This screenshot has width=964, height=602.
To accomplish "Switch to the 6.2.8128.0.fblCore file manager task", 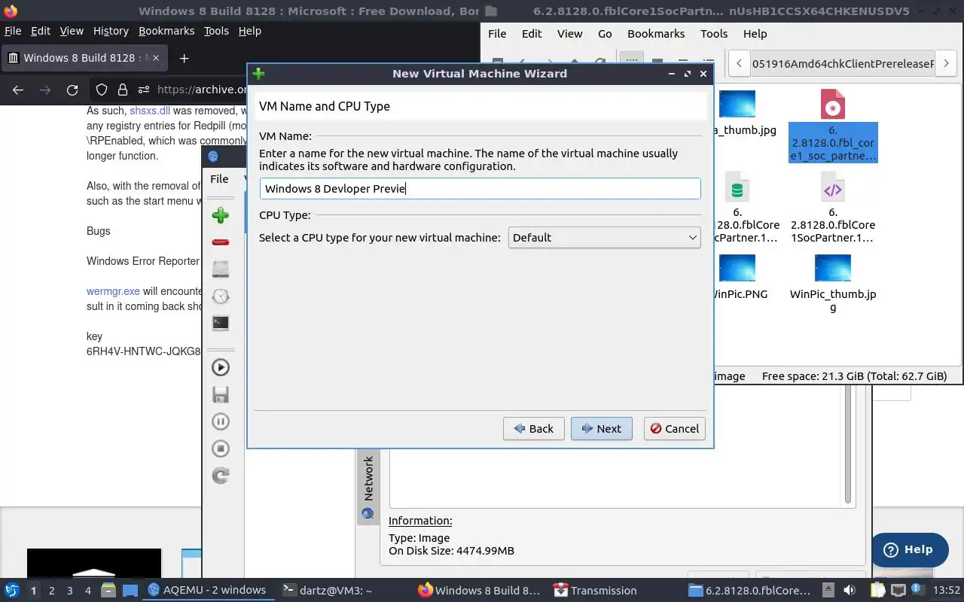I will tap(750, 590).
